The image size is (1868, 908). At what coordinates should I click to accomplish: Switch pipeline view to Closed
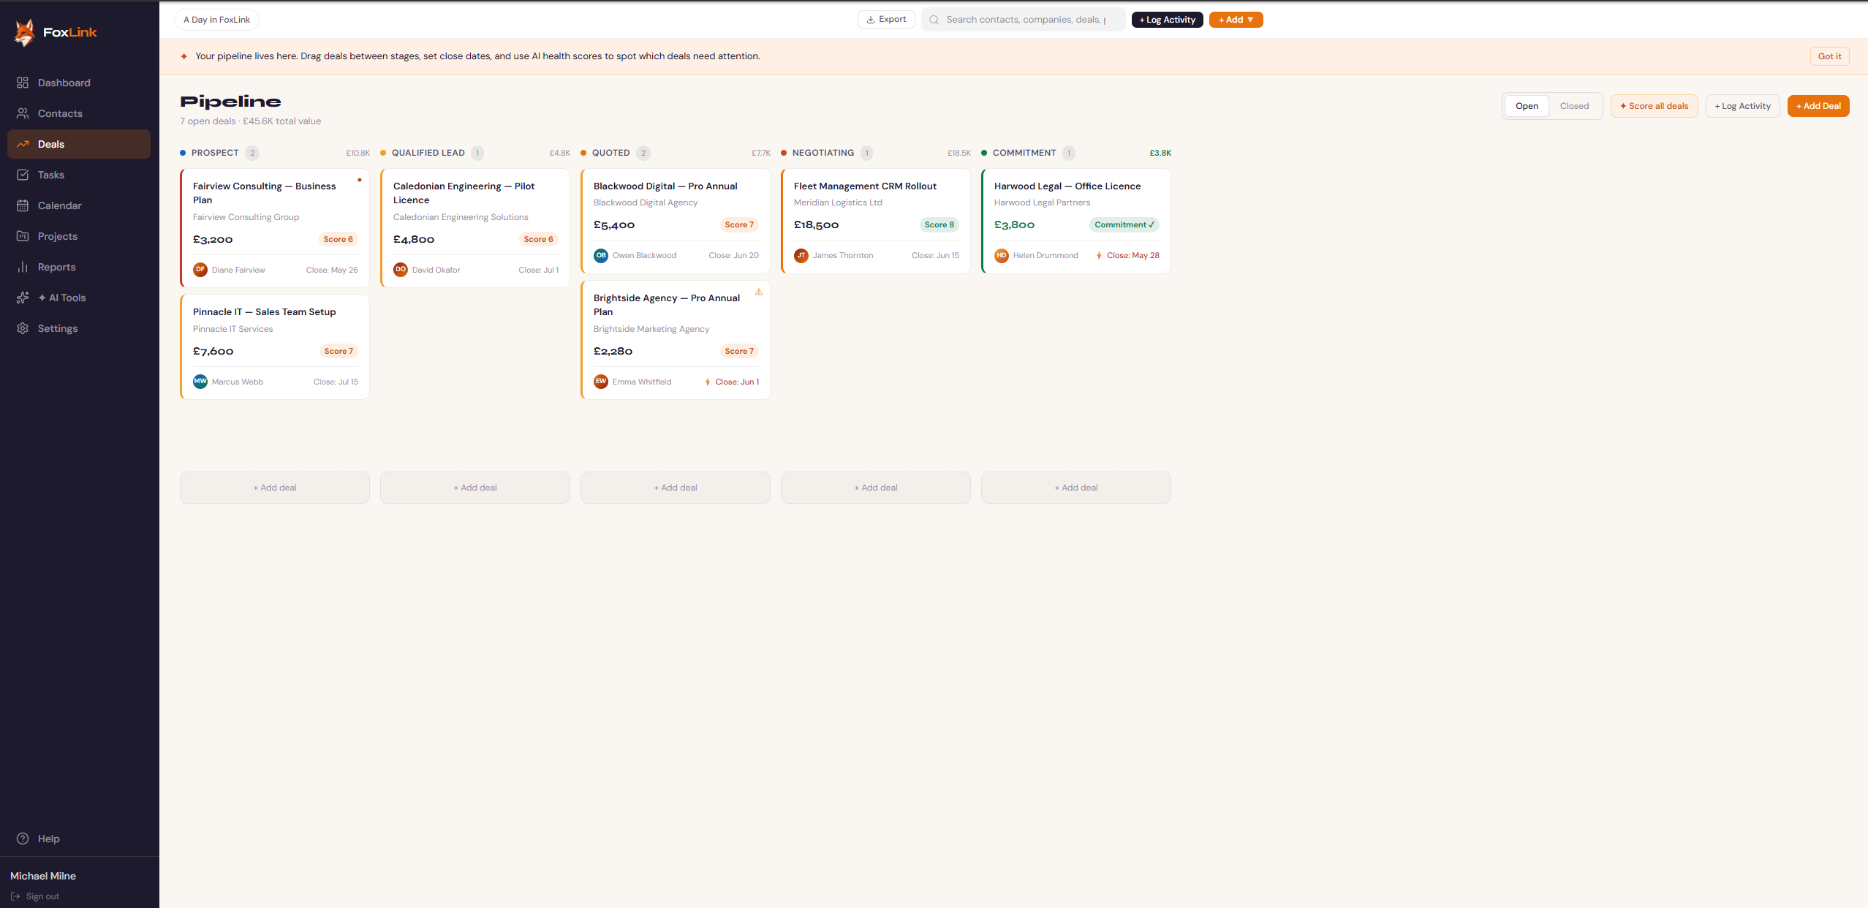pyautogui.click(x=1574, y=106)
